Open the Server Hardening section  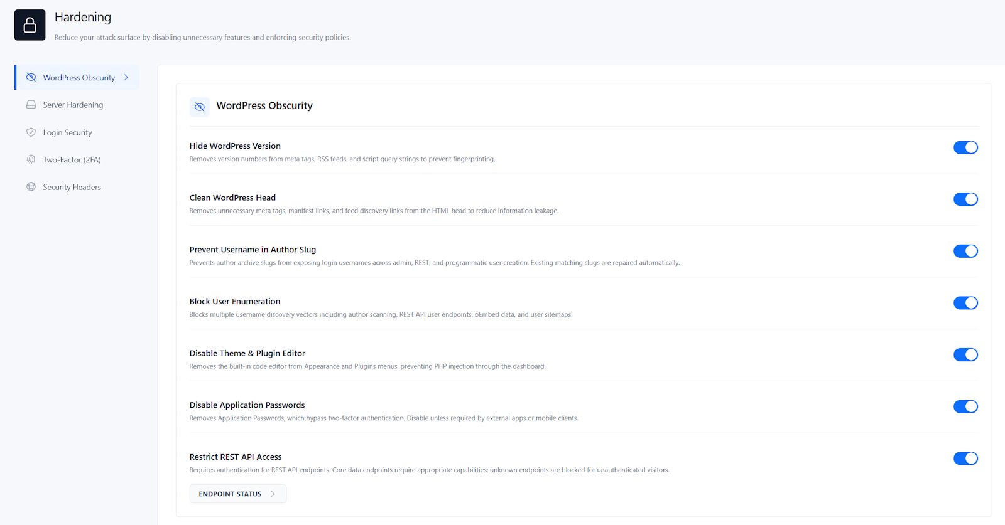click(77, 105)
